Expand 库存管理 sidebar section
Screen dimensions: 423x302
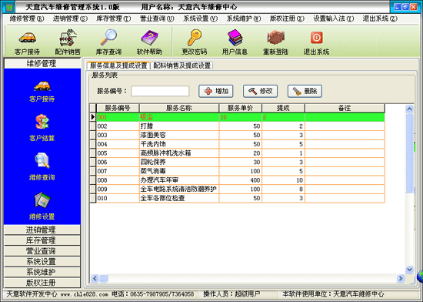[x=42, y=240]
